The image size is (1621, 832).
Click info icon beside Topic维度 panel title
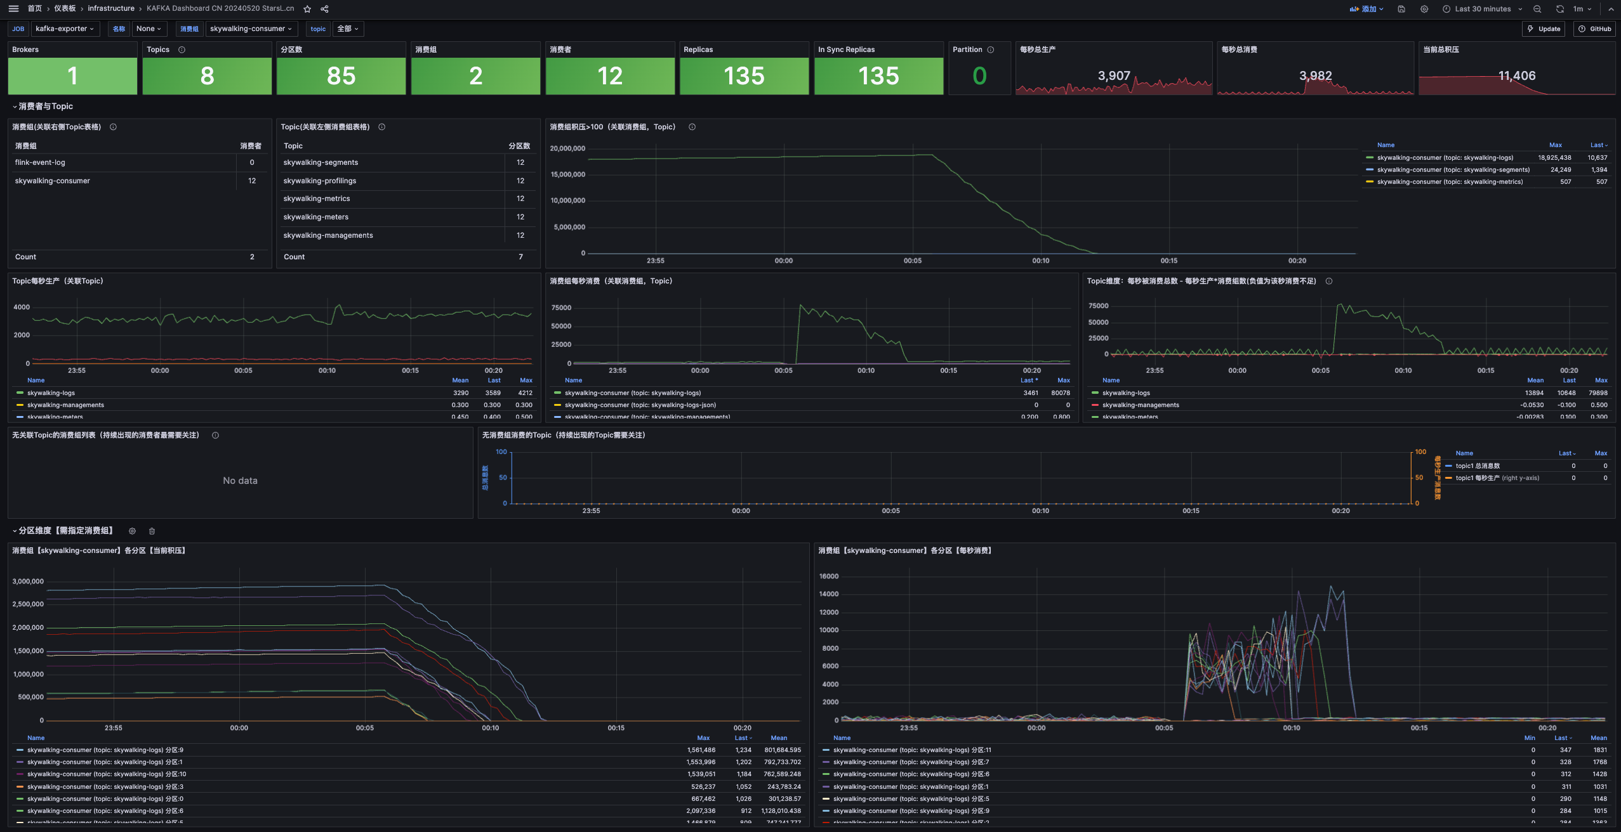coord(1329,281)
